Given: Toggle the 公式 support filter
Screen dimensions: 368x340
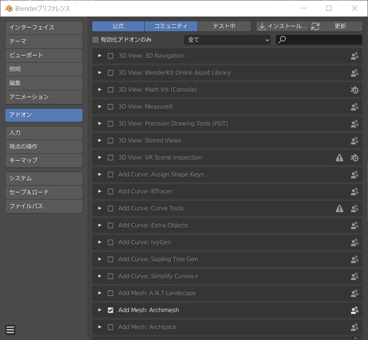Looking at the screenshot, I should point(118,26).
